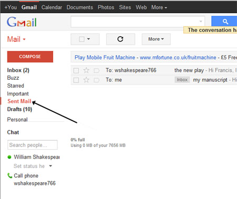
Task: Tick checkbox for 'my manuscript' message
Action: pos(76,80)
